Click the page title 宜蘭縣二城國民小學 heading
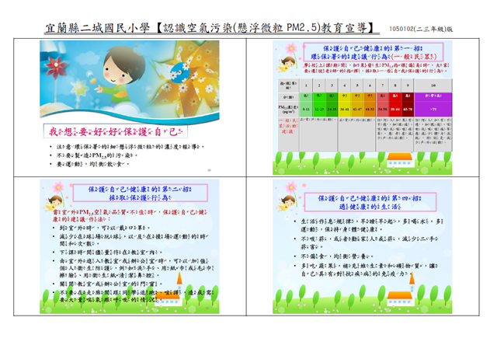Screen dimensions: 497x352 [211, 28]
